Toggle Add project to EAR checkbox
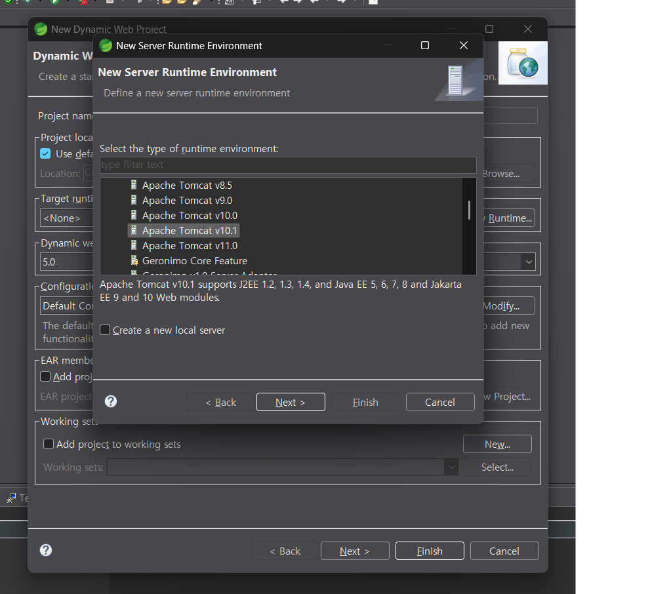The width and height of the screenshot is (650, 594). point(45,376)
